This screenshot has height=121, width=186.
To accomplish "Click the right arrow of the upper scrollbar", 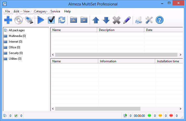I will (x=180, y=55).
